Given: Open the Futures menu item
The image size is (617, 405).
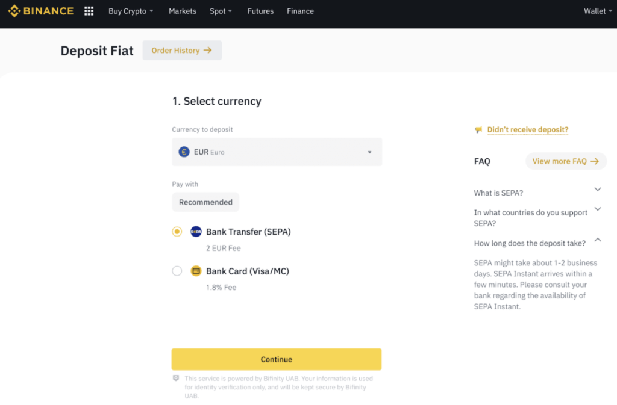Looking at the screenshot, I should (x=260, y=11).
